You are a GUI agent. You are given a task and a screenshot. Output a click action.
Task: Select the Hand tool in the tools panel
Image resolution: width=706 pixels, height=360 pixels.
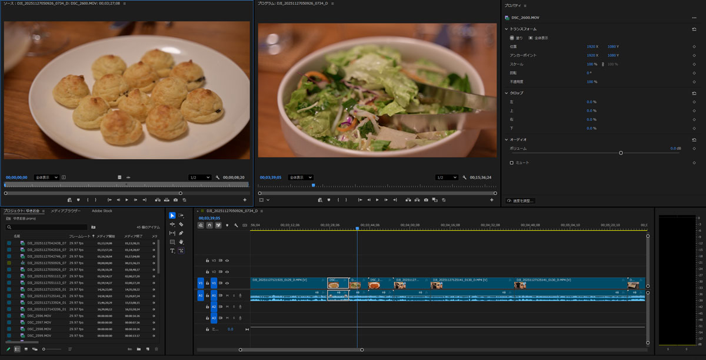(181, 242)
